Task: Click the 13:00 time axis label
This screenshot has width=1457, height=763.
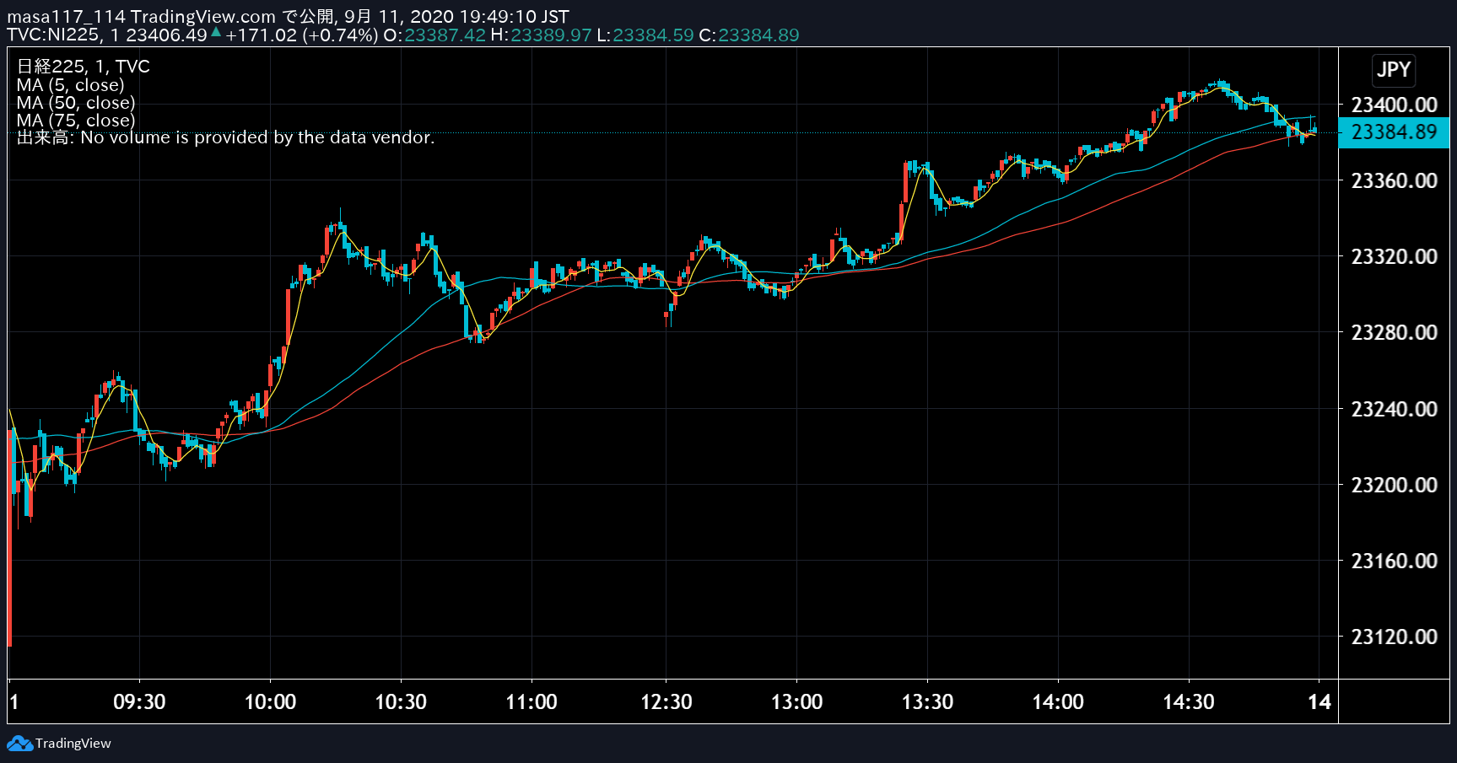Action: [x=797, y=701]
